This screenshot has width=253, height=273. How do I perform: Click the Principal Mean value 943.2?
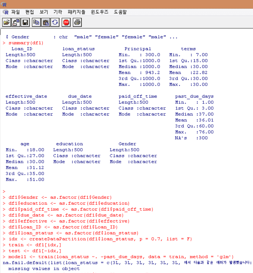click(153, 72)
